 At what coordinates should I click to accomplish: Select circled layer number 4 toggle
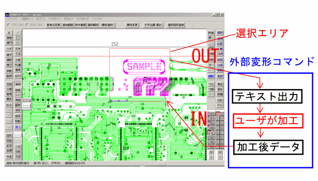(x=209, y=133)
